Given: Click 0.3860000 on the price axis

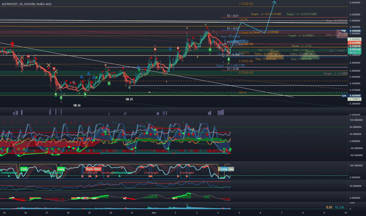Looking at the screenshot, I should pyautogui.click(x=355, y=104).
